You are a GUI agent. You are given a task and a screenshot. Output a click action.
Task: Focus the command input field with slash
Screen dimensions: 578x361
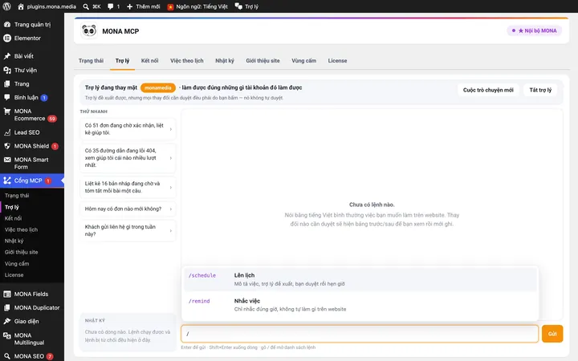tap(360, 334)
